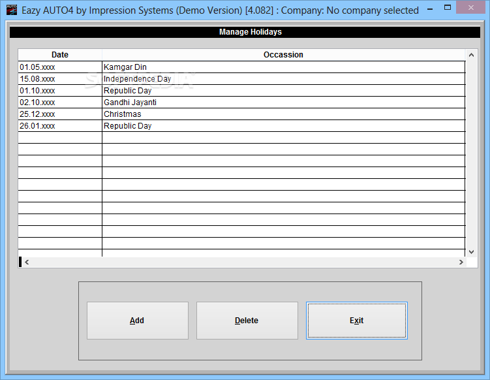490x380 pixels.
Task: Click the horizontal scroll left arrow
Action: [27, 262]
